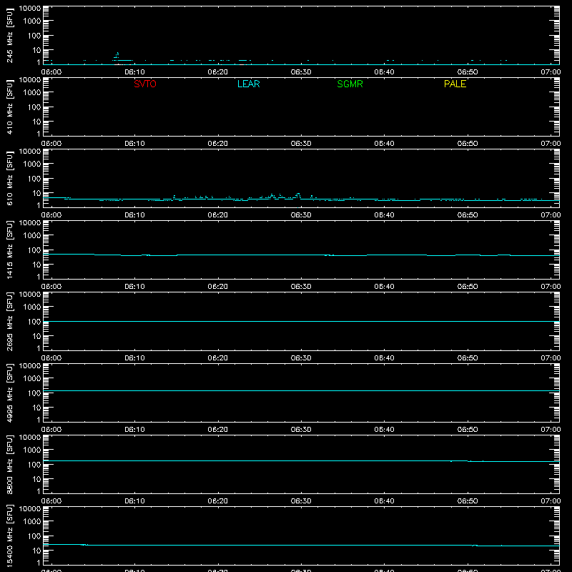
Task: Click the 100 value on 245 MHz axis
Action: coord(34,36)
